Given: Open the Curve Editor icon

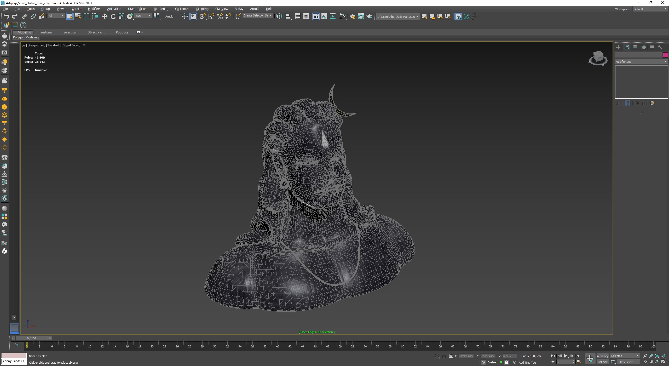Looking at the screenshot, I should (324, 16).
